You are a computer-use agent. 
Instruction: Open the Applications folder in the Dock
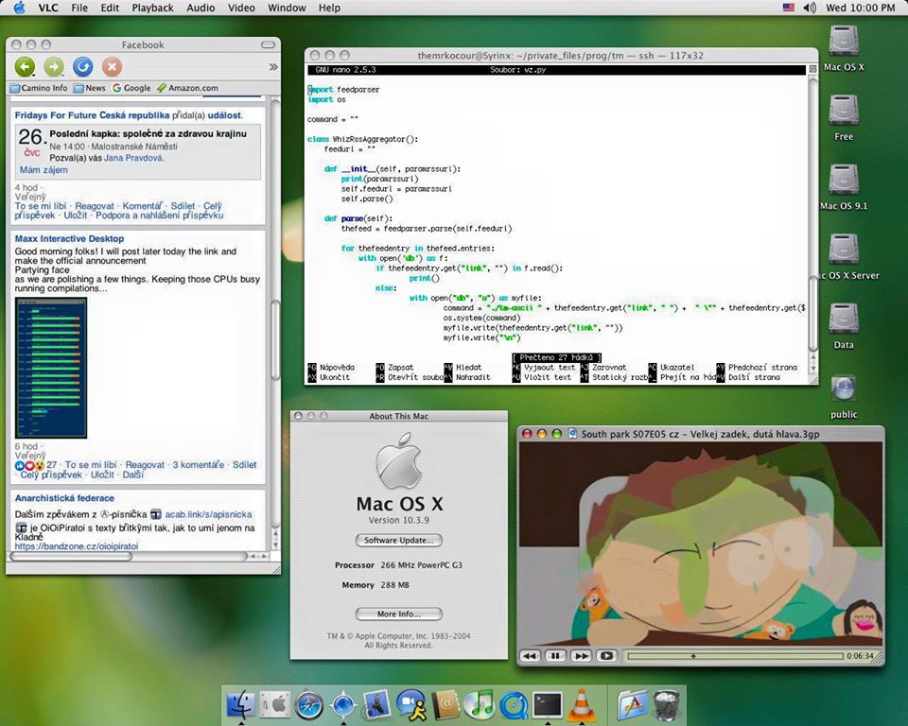pos(633,704)
